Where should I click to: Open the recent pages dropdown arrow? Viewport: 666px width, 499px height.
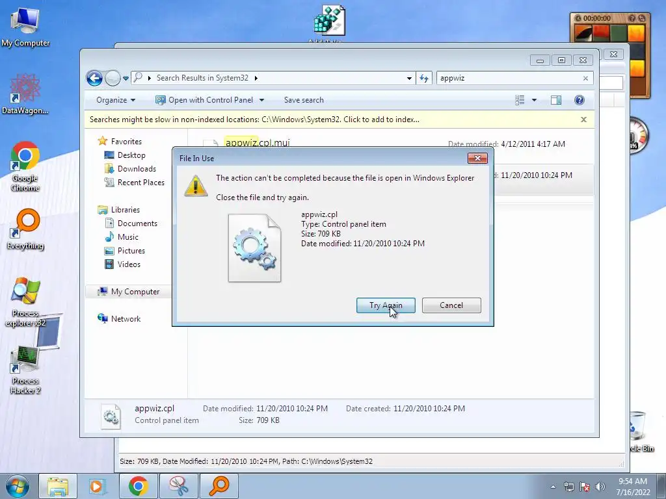click(126, 79)
